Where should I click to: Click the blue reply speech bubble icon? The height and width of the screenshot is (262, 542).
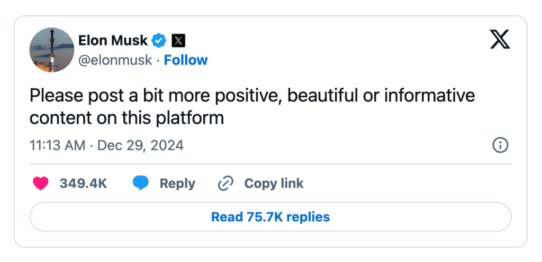[140, 183]
